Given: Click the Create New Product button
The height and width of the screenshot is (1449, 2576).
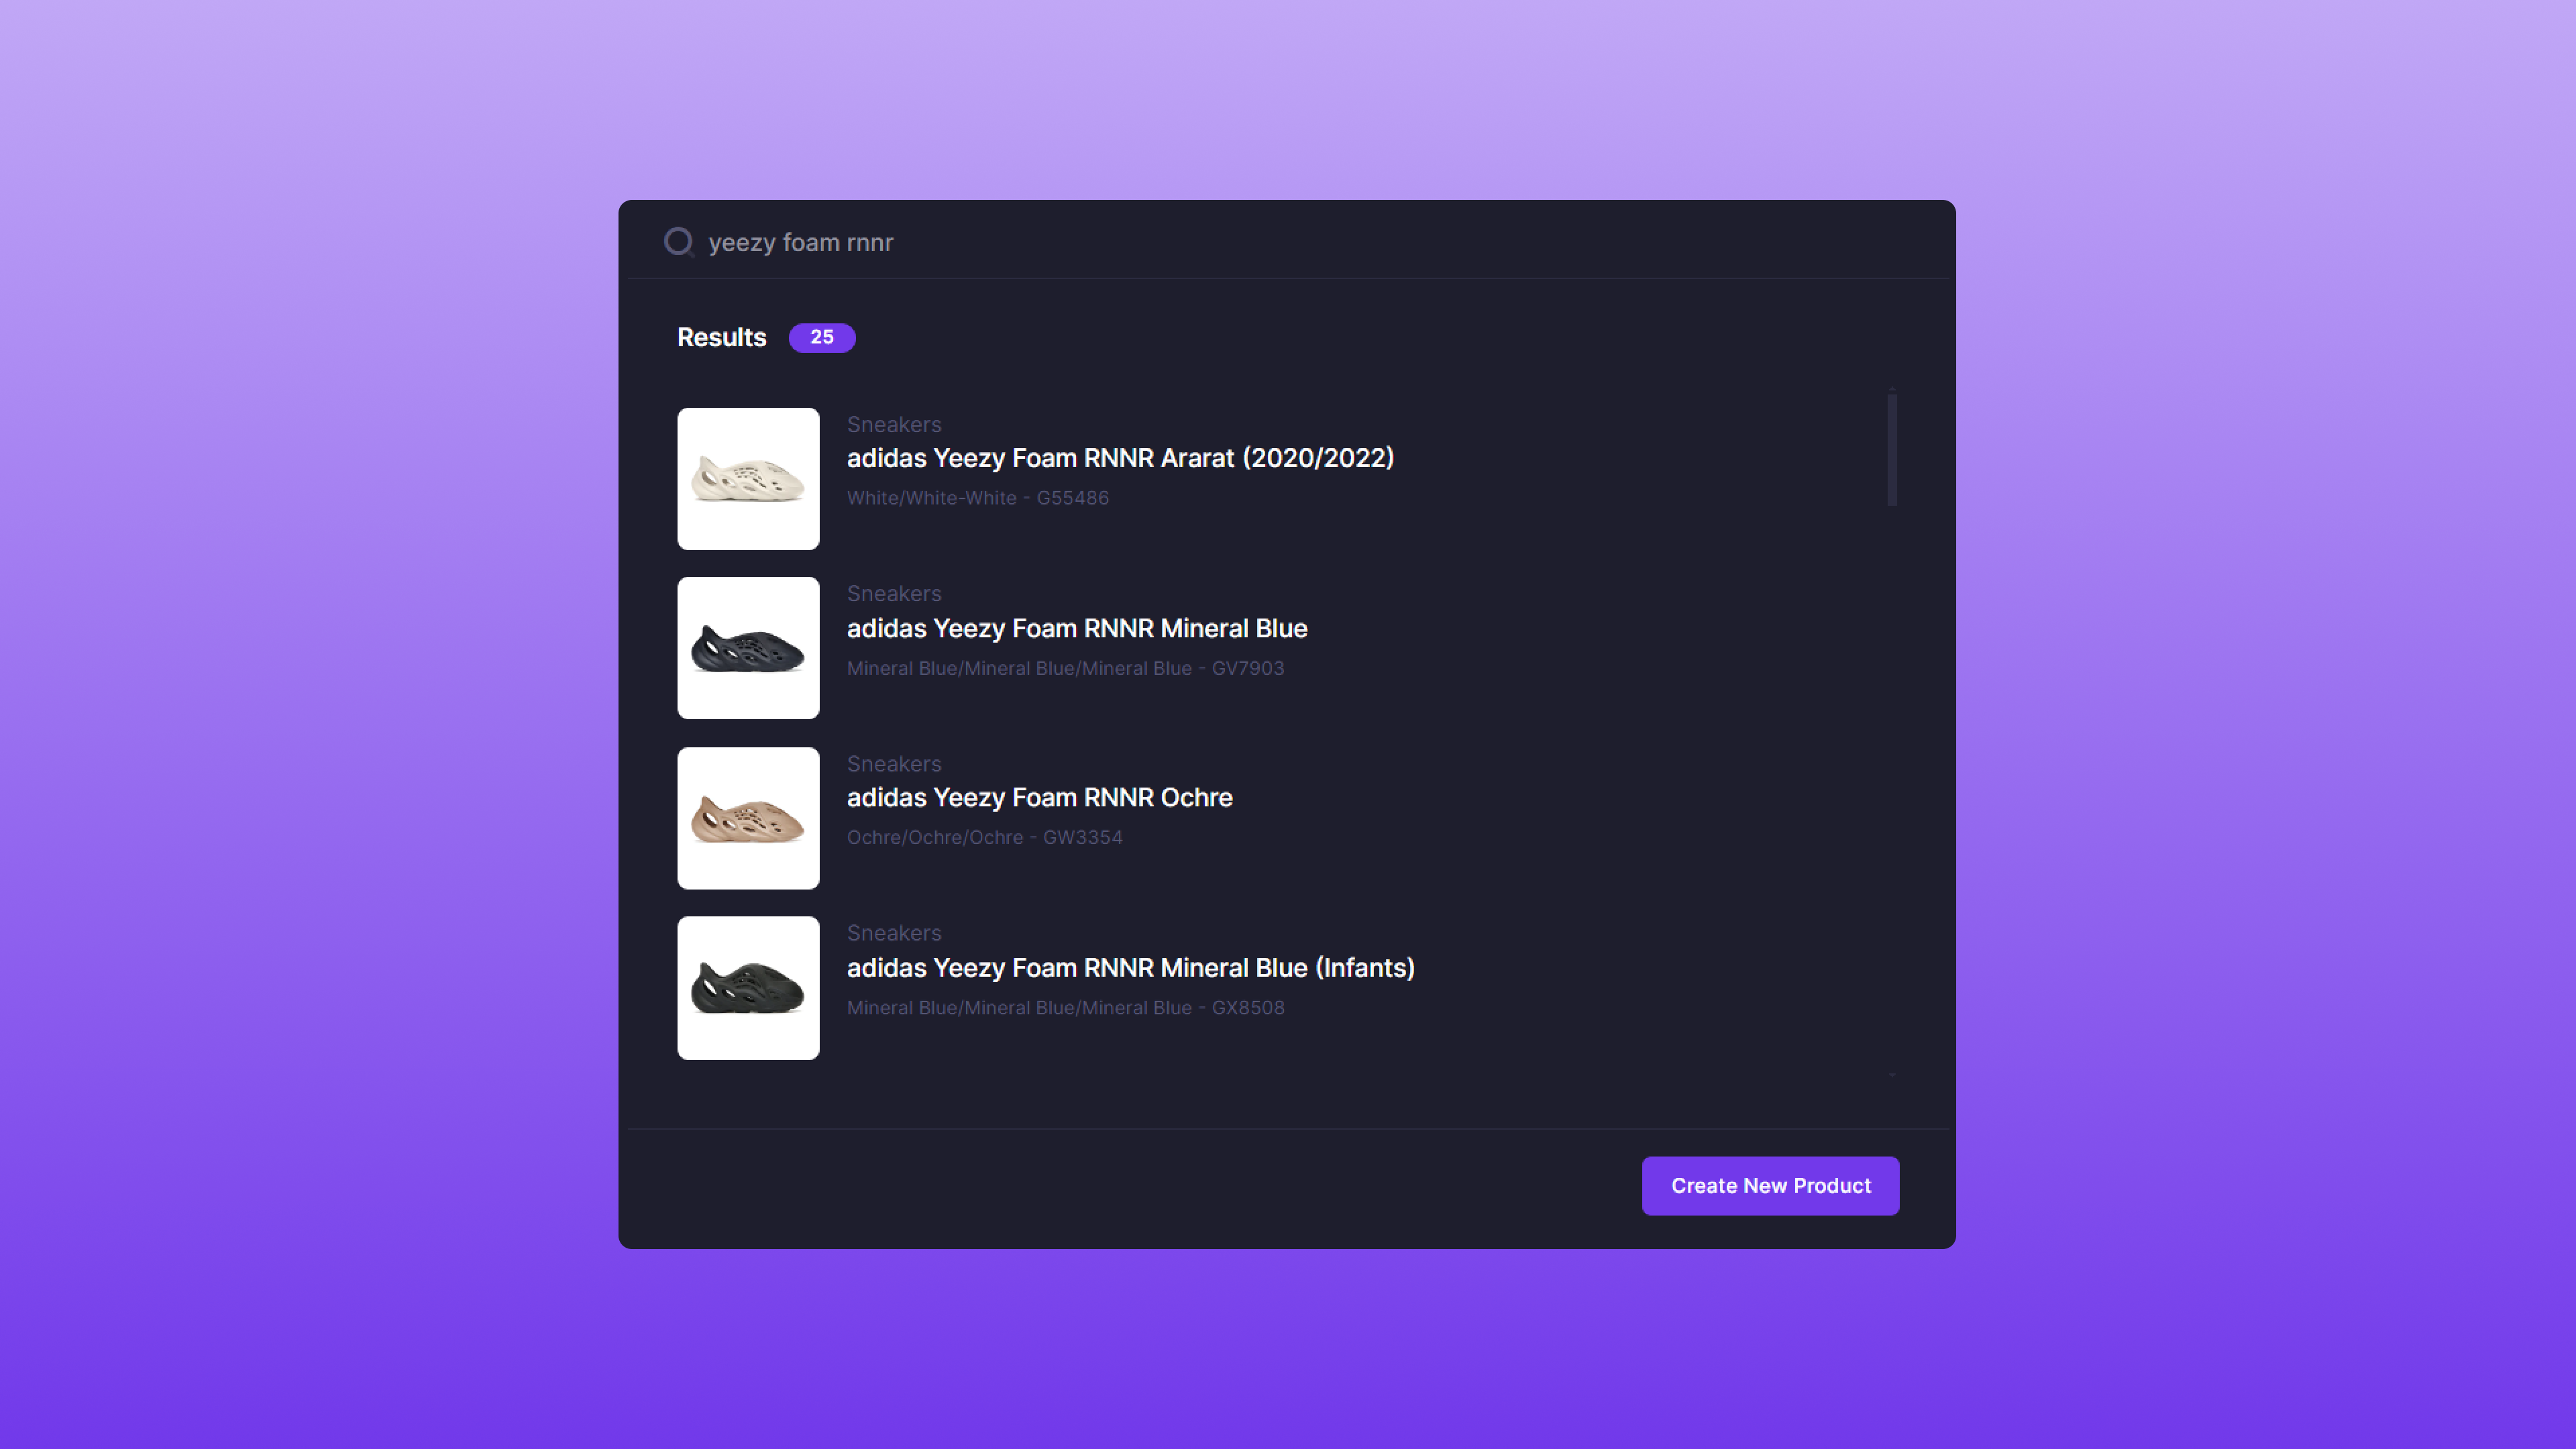Looking at the screenshot, I should click(x=1770, y=1186).
